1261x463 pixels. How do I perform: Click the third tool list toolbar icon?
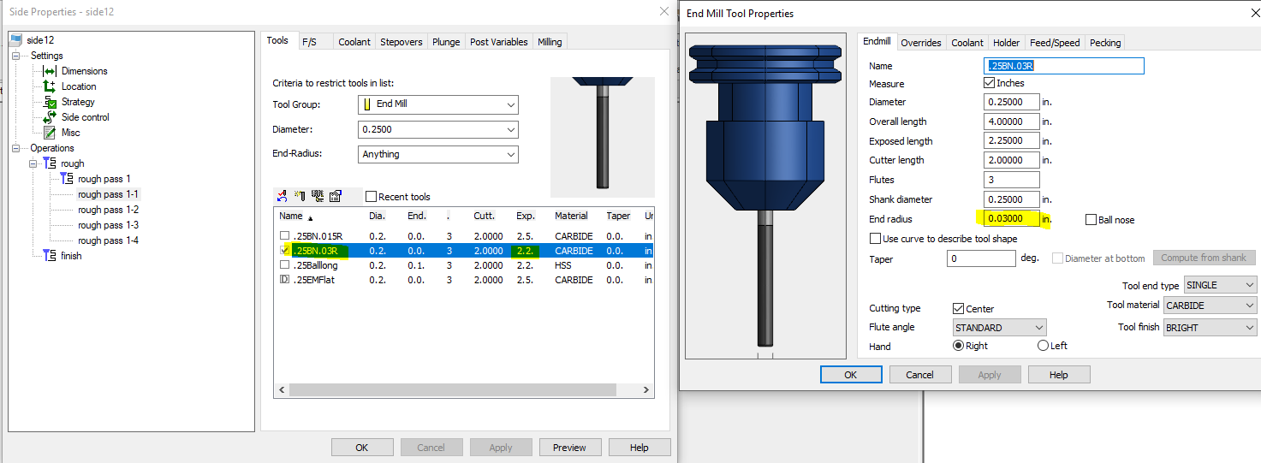tap(318, 196)
